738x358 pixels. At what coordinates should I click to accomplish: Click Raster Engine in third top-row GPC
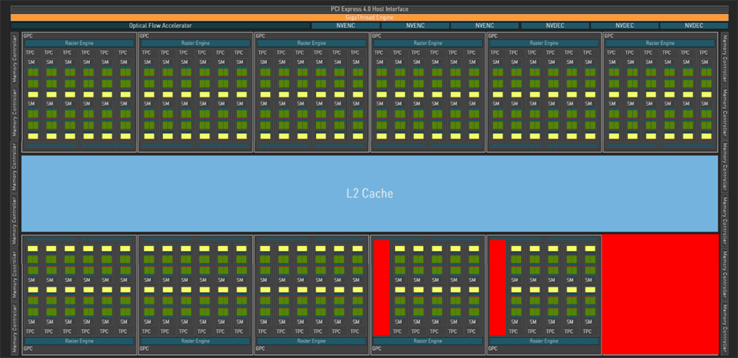(311, 43)
